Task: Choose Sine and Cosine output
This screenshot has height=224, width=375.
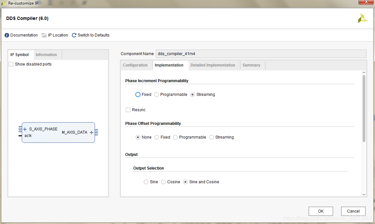Action: coord(185,182)
